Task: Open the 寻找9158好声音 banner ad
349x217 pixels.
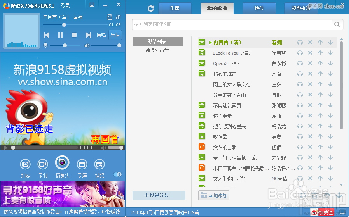Action: (x=63, y=195)
